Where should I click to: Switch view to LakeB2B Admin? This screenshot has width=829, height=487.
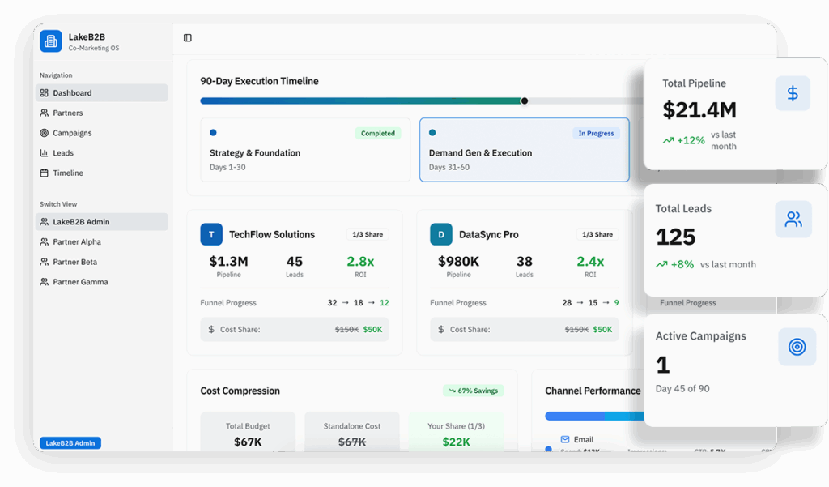pos(81,222)
